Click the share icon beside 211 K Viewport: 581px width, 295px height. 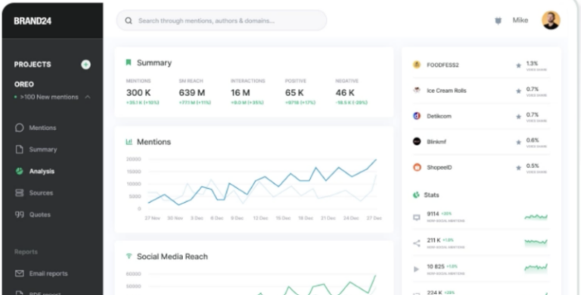(x=417, y=243)
